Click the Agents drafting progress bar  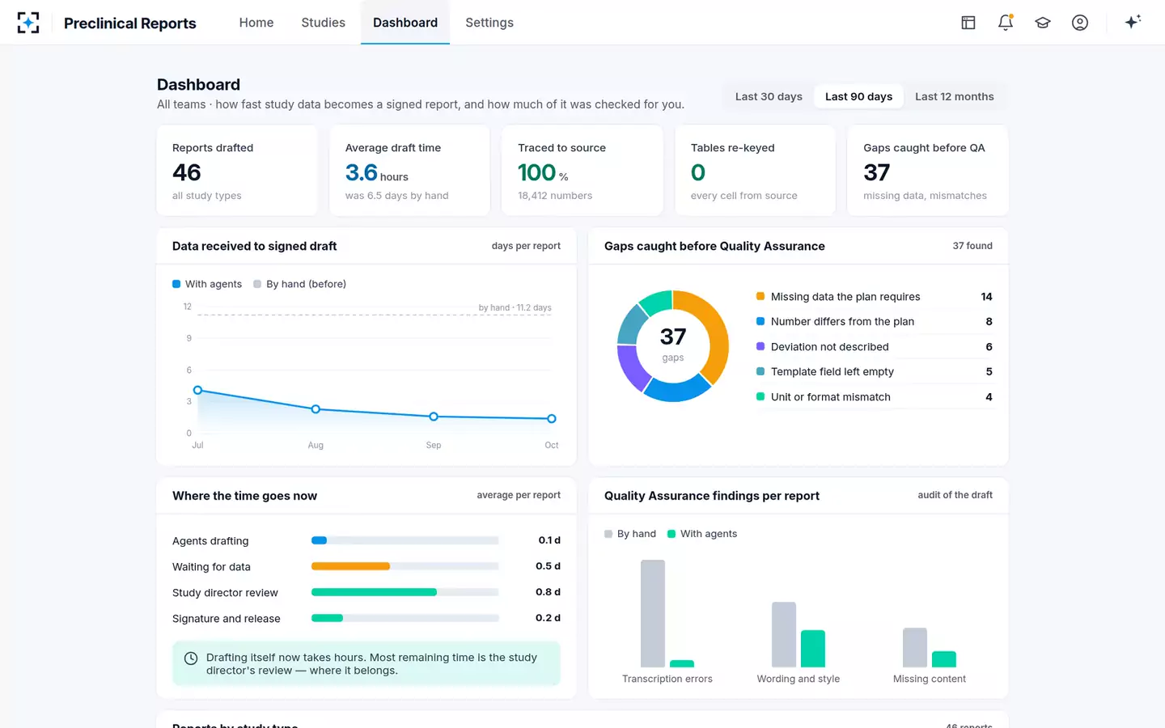405,540
